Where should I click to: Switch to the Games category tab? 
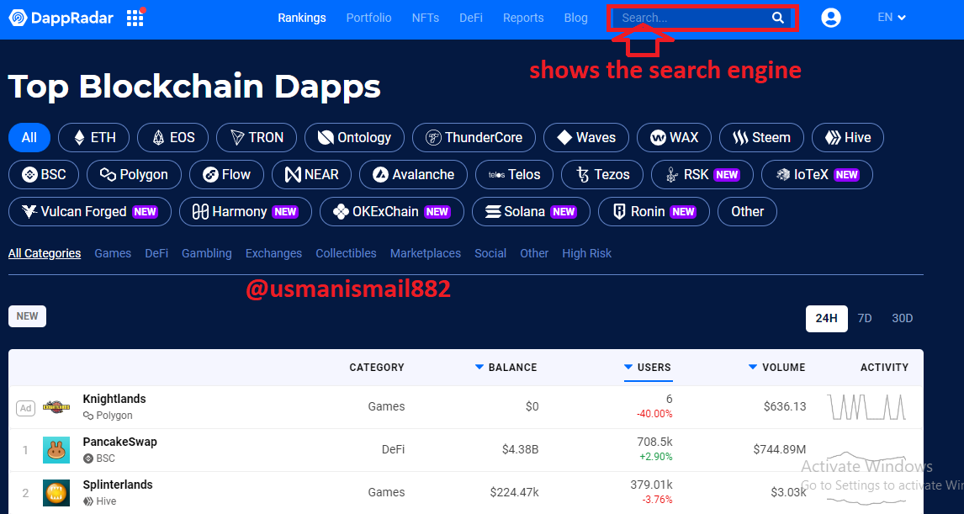point(113,253)
